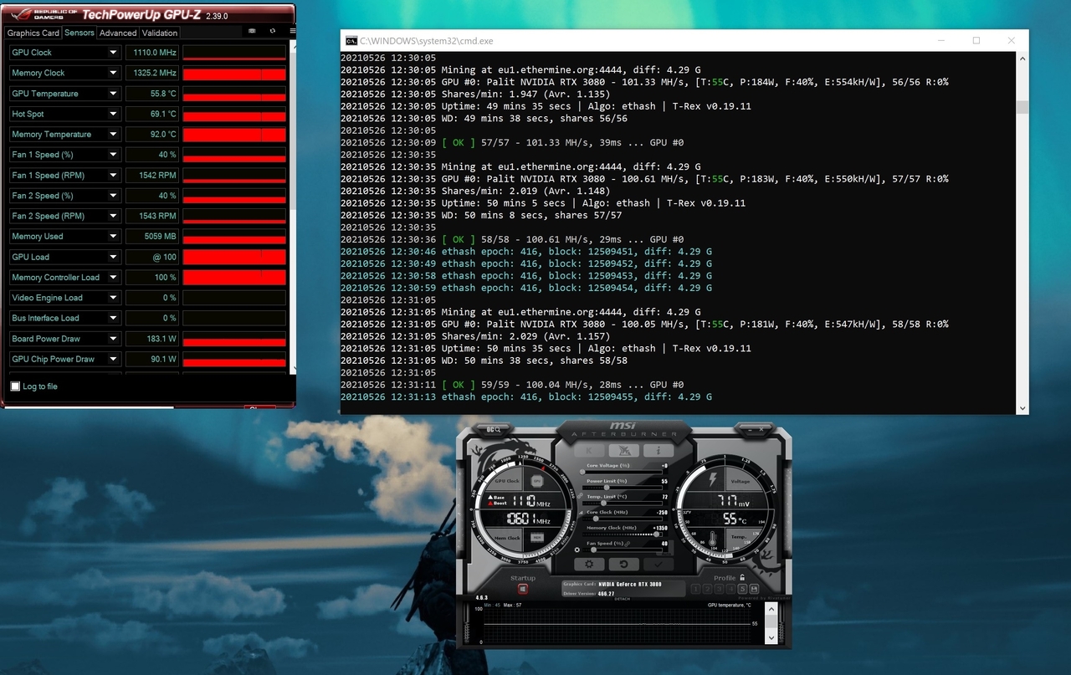Viewport: 1071px width, 675px height.
Task: Open the Advanced tab in GPU-Z
Action: 117,33
